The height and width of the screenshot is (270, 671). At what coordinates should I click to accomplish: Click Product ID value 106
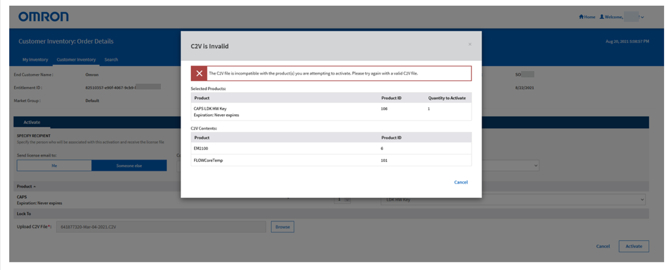pos(384,108)
